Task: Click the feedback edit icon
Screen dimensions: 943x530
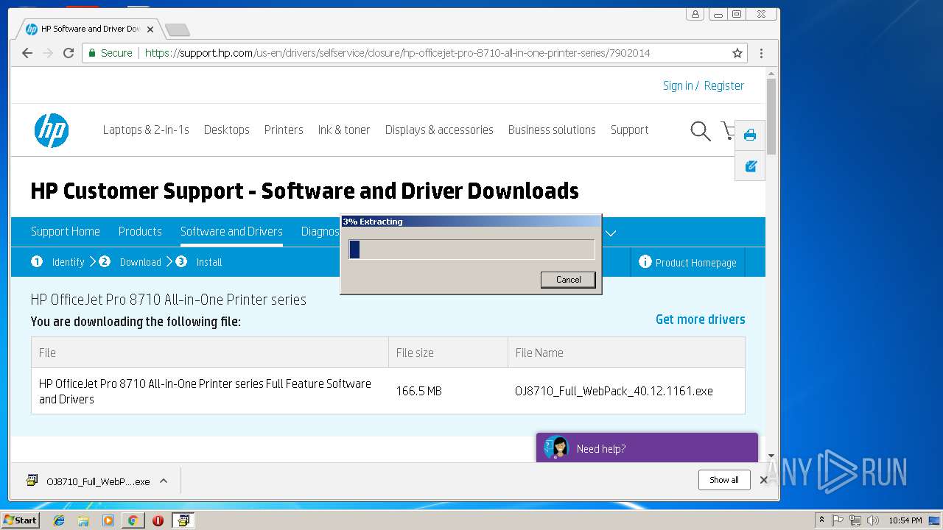Action: click(x=750, y=166)
